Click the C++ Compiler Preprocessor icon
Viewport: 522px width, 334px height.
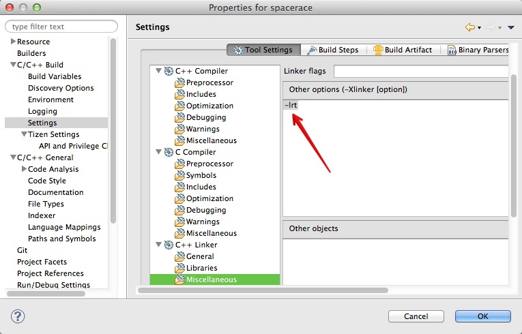coord(179,82)
